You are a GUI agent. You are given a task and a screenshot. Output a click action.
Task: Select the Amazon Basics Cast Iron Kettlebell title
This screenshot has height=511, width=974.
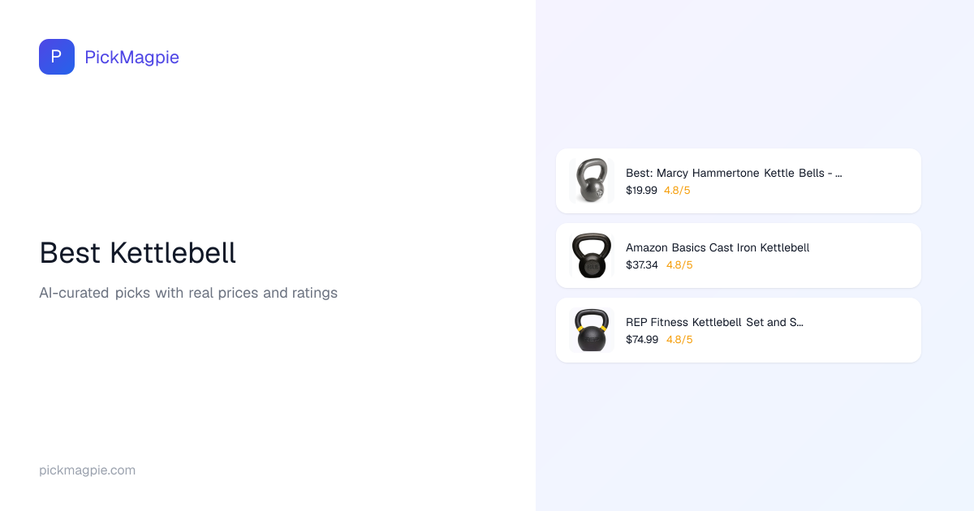(x=718, y=247)
